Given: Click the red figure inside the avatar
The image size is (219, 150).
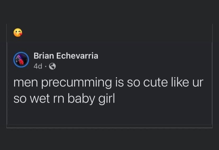Looking at the screenshot, I should pyautogui.click(x=21, y=62).
